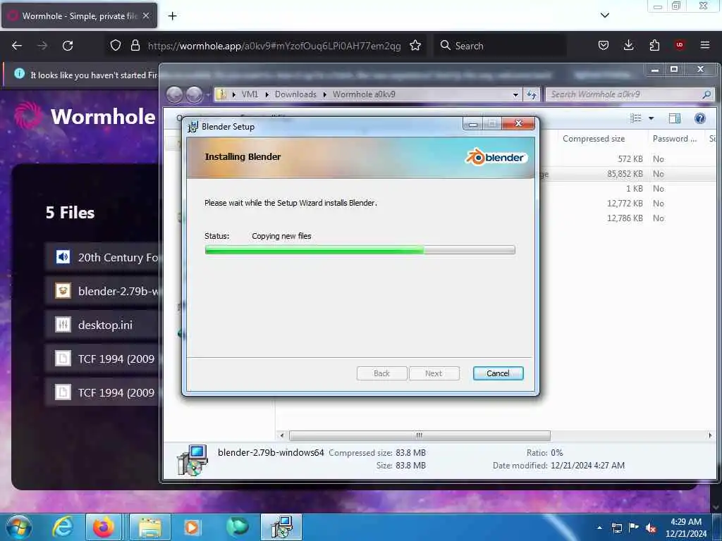Click the blender archive file icon
The height and width of the screenshot is (541, 722).
click(63, 291)
